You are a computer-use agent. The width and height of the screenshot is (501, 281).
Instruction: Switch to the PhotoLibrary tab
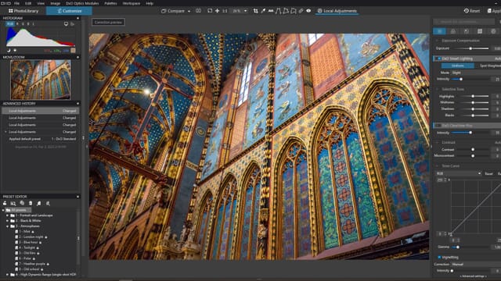23,11
